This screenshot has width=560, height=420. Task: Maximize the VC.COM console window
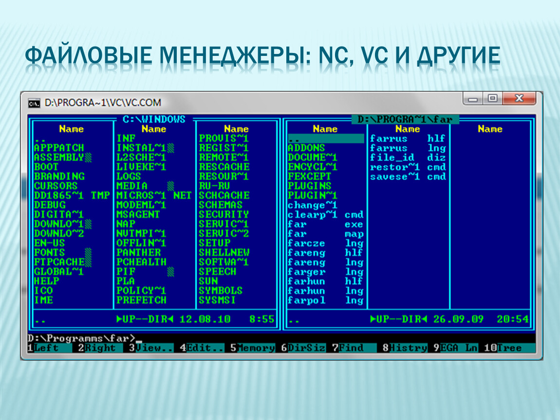click(x=492, y=98)
